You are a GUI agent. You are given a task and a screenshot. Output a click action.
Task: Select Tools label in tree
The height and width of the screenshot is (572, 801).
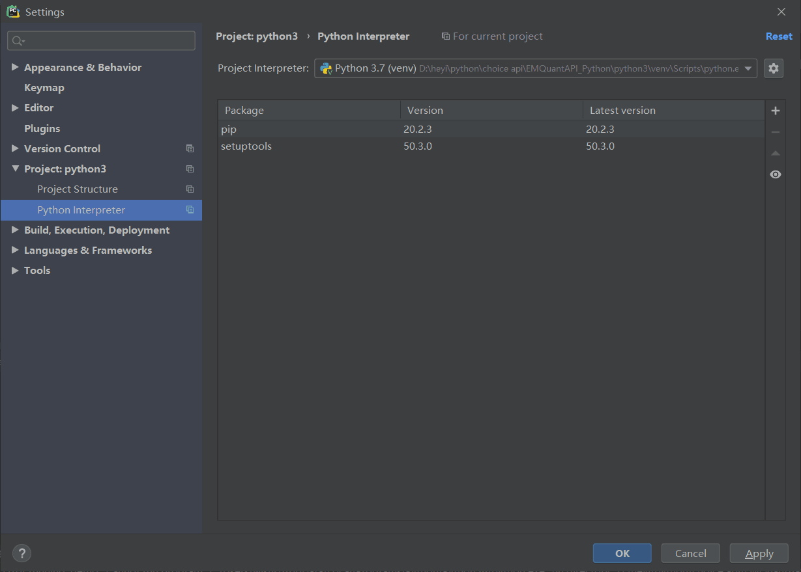coord(37,270)
